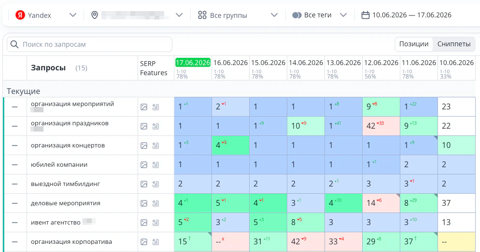480x252 pixels.
Task: Select the 13.06.2026 date column header
Action: [x=343, y=63]
